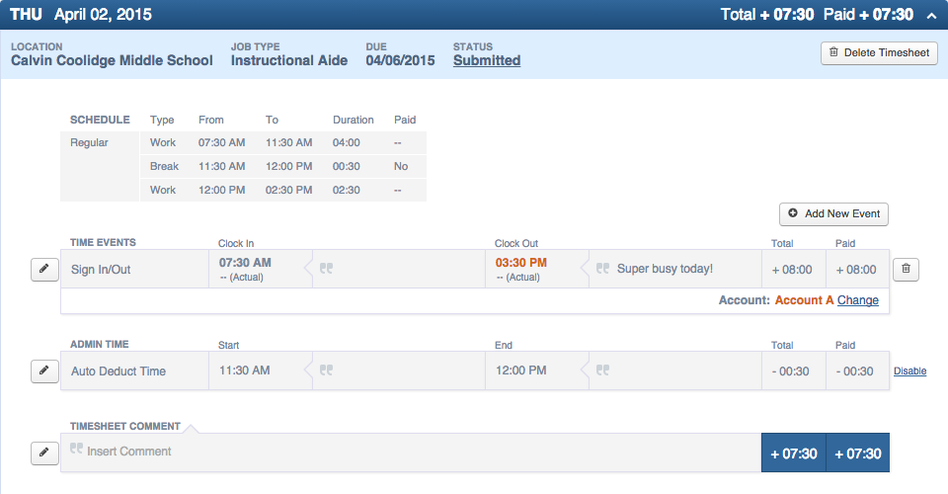948x494 pixels.
Task: Click Clock Out comment quote icon
Action: click(x=603, y=269)
